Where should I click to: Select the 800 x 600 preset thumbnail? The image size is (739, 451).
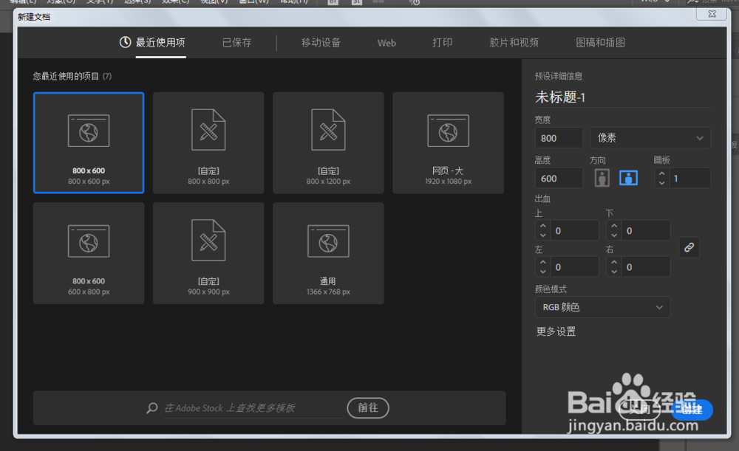point(88,142)
